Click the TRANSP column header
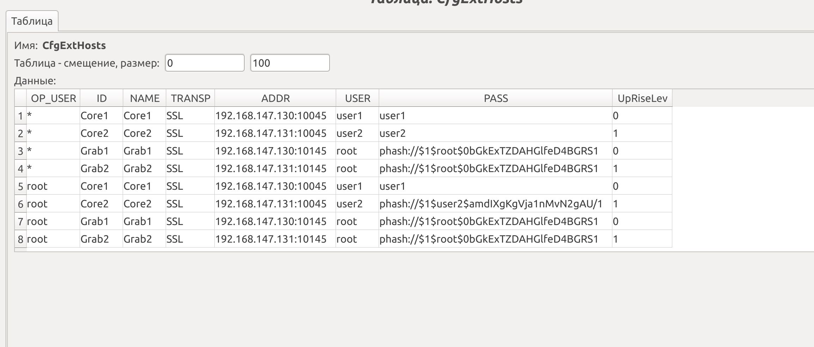The height and width of the screenshot is (347, 814). click(x=190, y=98)
